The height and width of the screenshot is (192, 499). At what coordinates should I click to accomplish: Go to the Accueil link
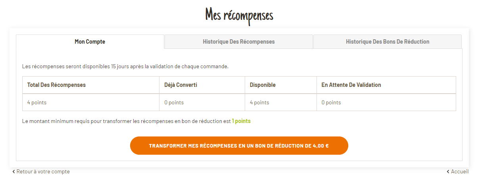[x=460, y=172]
